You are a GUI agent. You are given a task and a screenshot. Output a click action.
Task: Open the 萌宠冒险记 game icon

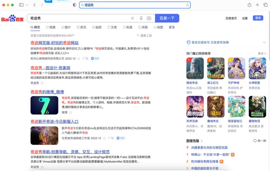coord(236,107)
